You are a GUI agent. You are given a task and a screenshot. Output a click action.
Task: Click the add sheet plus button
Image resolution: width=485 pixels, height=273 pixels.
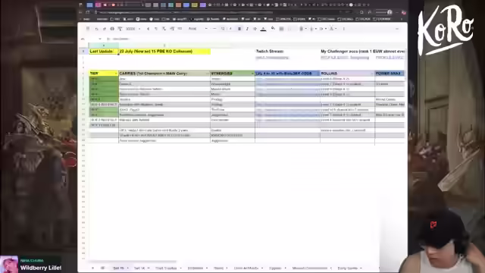pyautogui.click(x=92, y=268)
